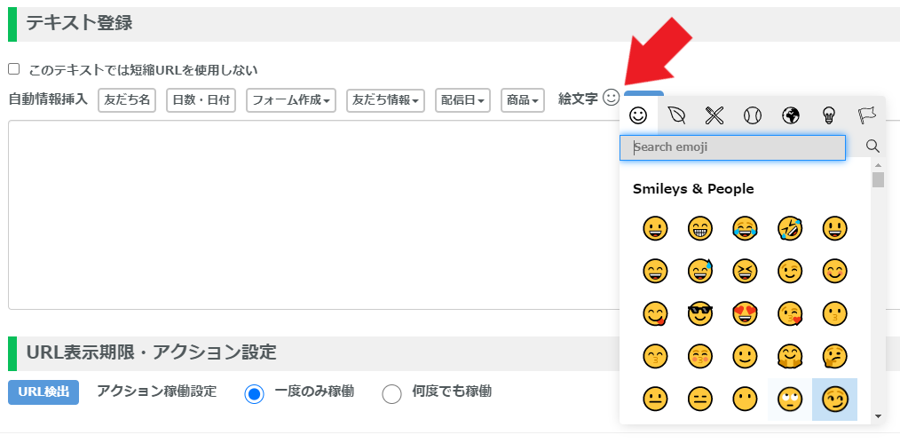Insert the face without mouth emoji
Screen dimensions: 900x443
tap(745, 399)
